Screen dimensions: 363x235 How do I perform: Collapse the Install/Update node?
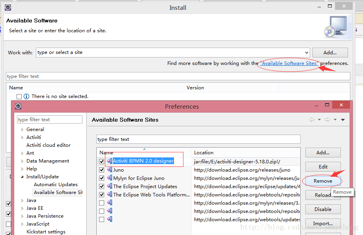coord(22,177)
